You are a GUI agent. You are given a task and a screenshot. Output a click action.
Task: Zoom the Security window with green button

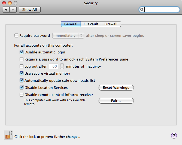[x=15, y=3]
